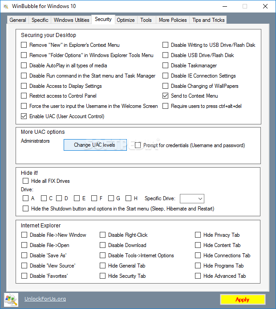
Task: Check Disable Right-Click option
Action: click(102, 235)
